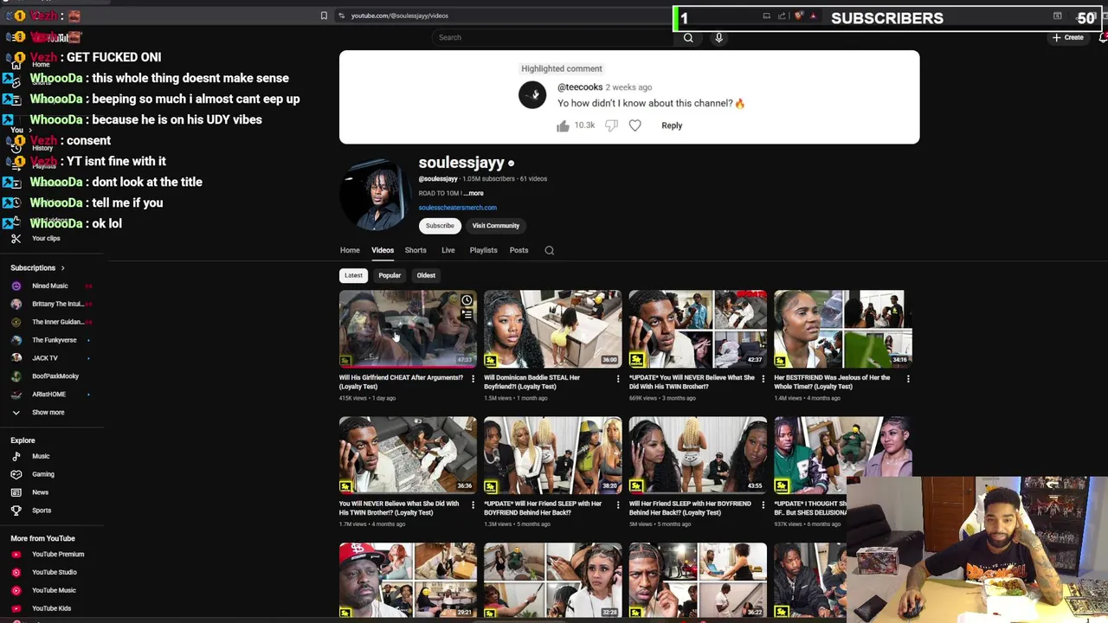Click Watch Later clock on first video thumbnail

point(467,300)
